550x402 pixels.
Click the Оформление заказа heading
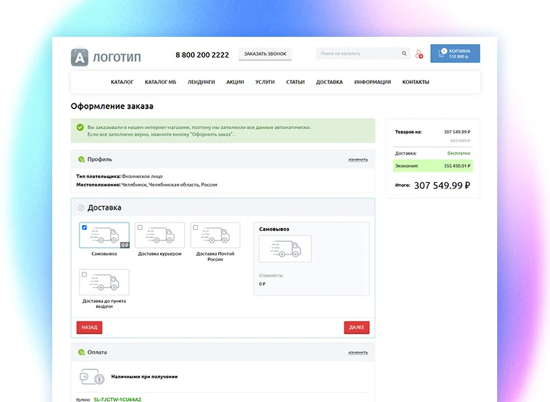pyautogui.click(x=112, y=106)
